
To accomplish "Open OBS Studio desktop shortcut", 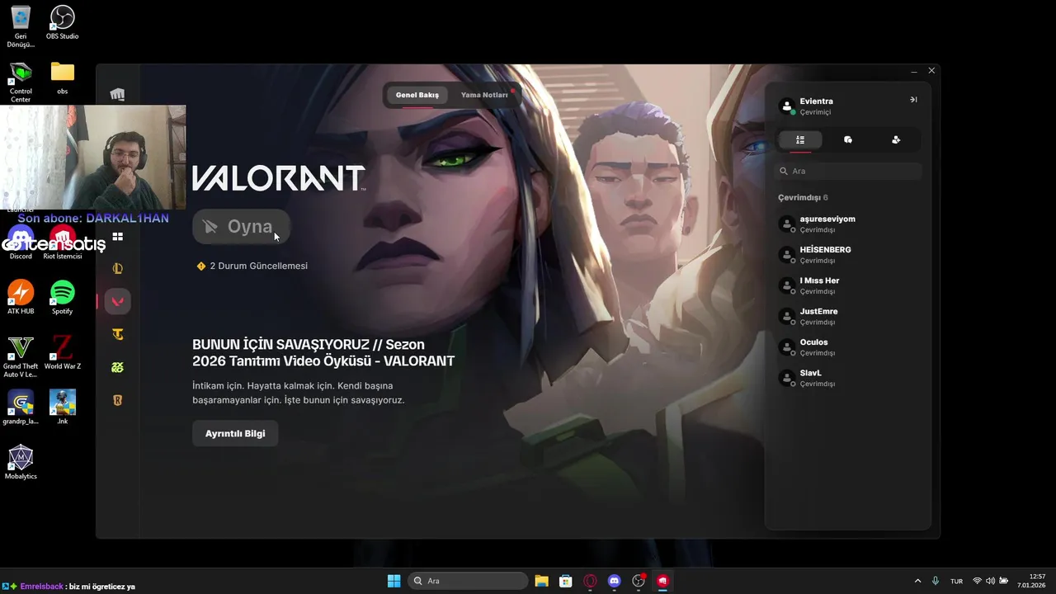I will [x=63, y=23].
